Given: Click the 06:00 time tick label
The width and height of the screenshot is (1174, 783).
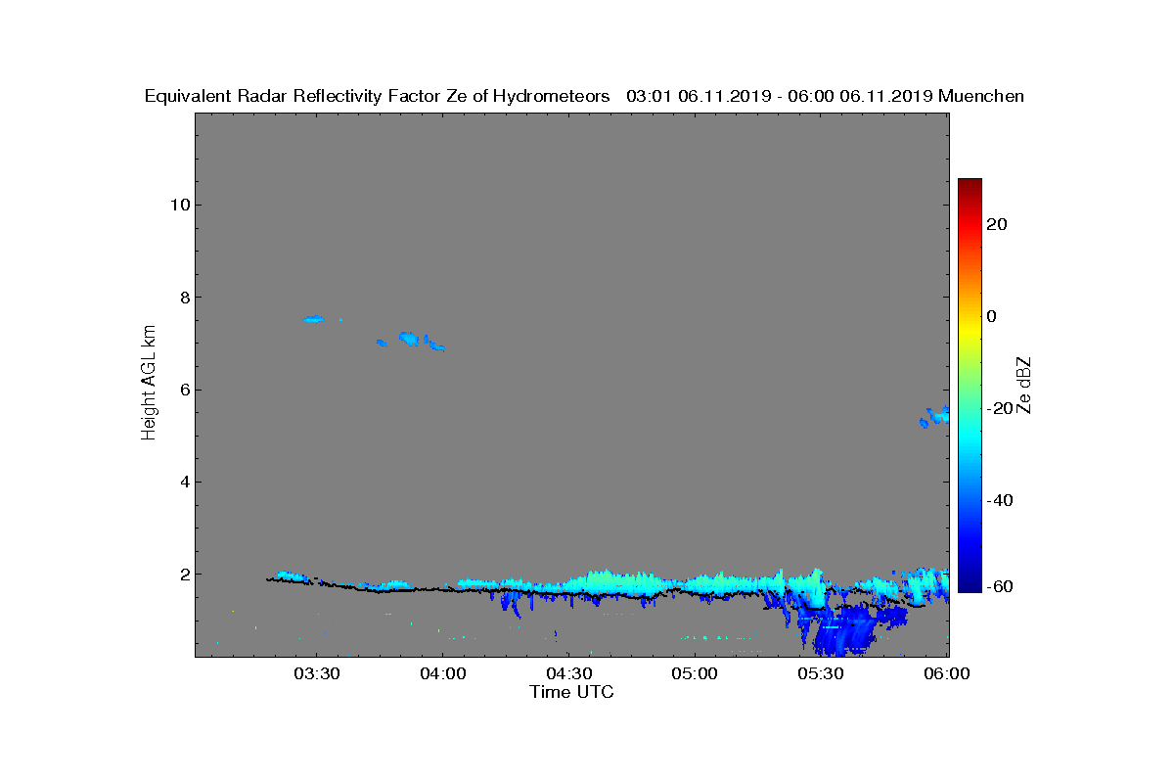Looking at the screenshot, I should click(948, 674).
